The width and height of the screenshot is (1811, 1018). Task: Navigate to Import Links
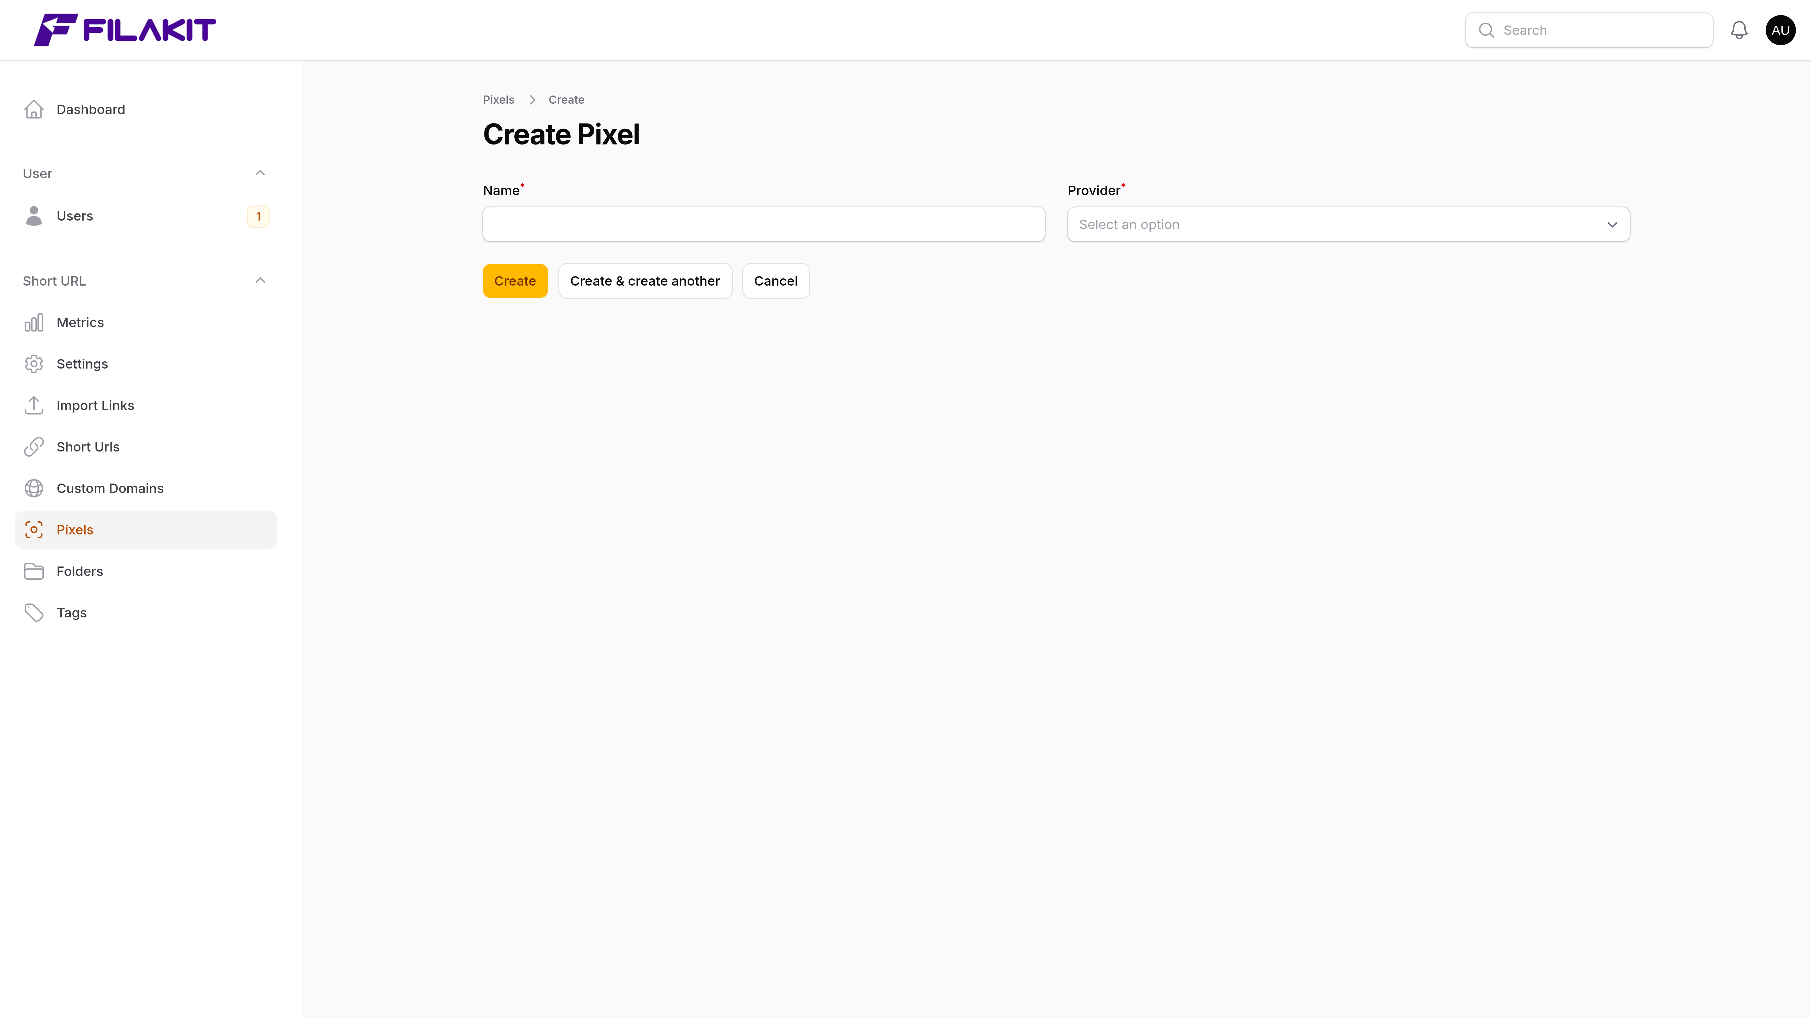pyautogui.click(x=146, y=405)
